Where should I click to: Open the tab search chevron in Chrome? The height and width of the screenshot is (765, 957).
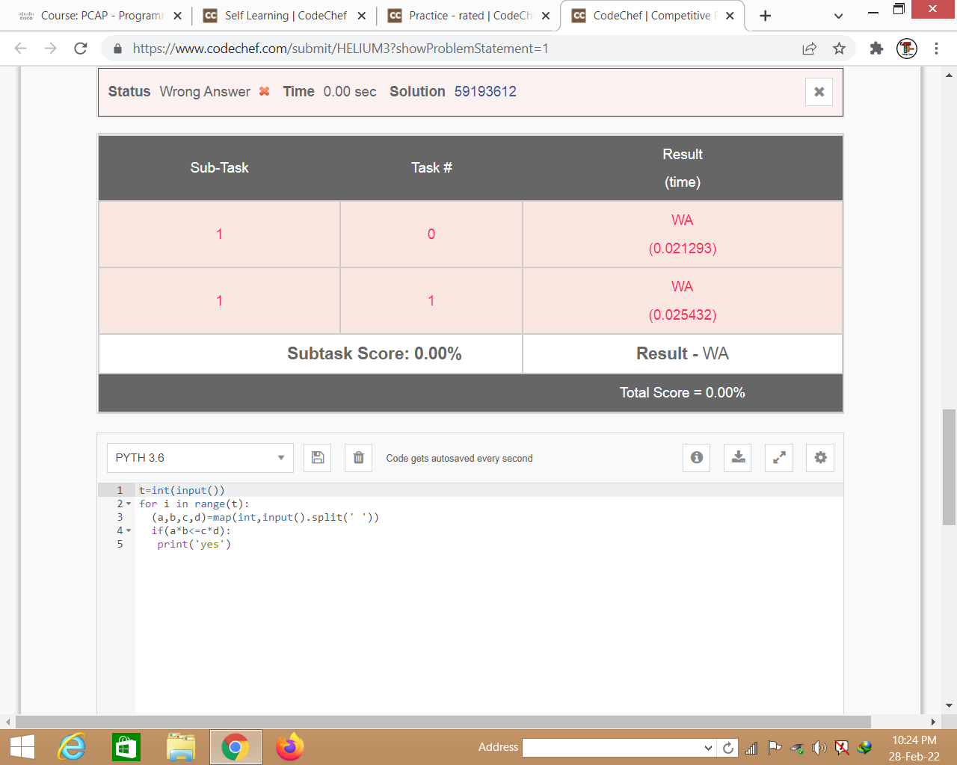838,16
